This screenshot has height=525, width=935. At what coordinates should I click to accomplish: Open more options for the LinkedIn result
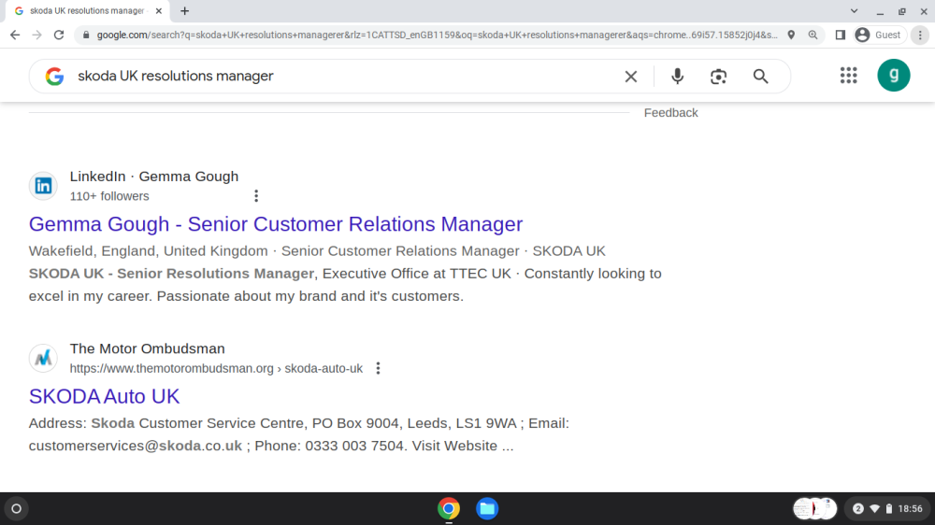pyautogui.click(x=256, y=196)
